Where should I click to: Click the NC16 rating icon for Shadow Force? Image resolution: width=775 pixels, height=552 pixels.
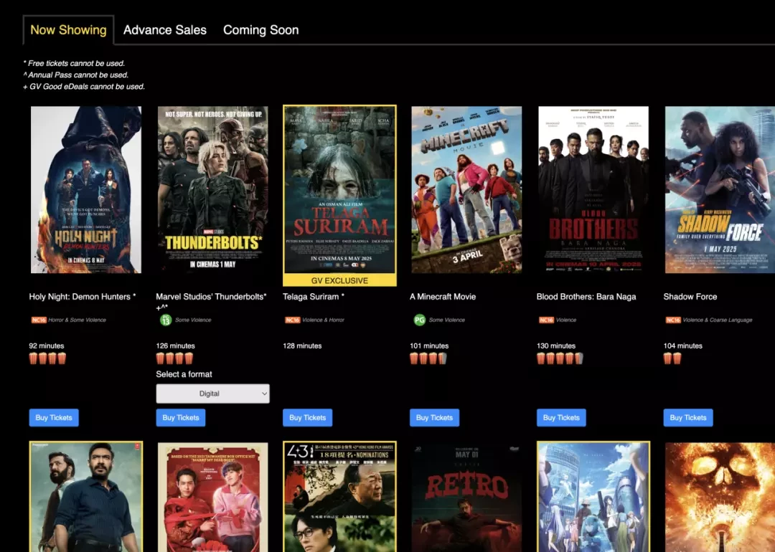pyautogui.click(x=673, y=320)
